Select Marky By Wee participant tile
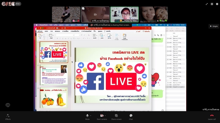This screenshot has height=123, width=220. click(124, 14)
